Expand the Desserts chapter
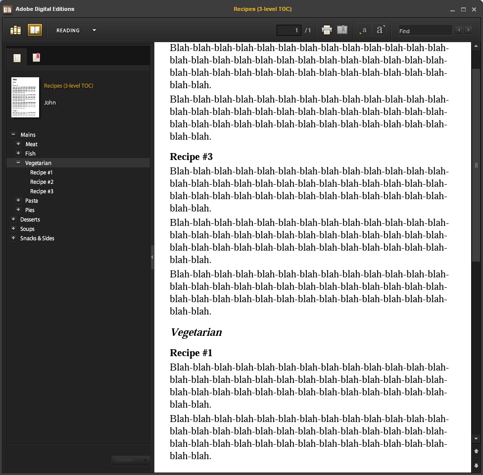 coord(13,219)
